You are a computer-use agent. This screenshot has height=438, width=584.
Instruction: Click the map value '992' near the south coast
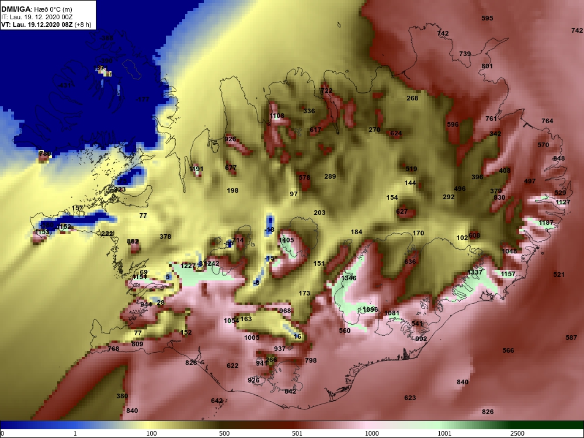(421, 339)
